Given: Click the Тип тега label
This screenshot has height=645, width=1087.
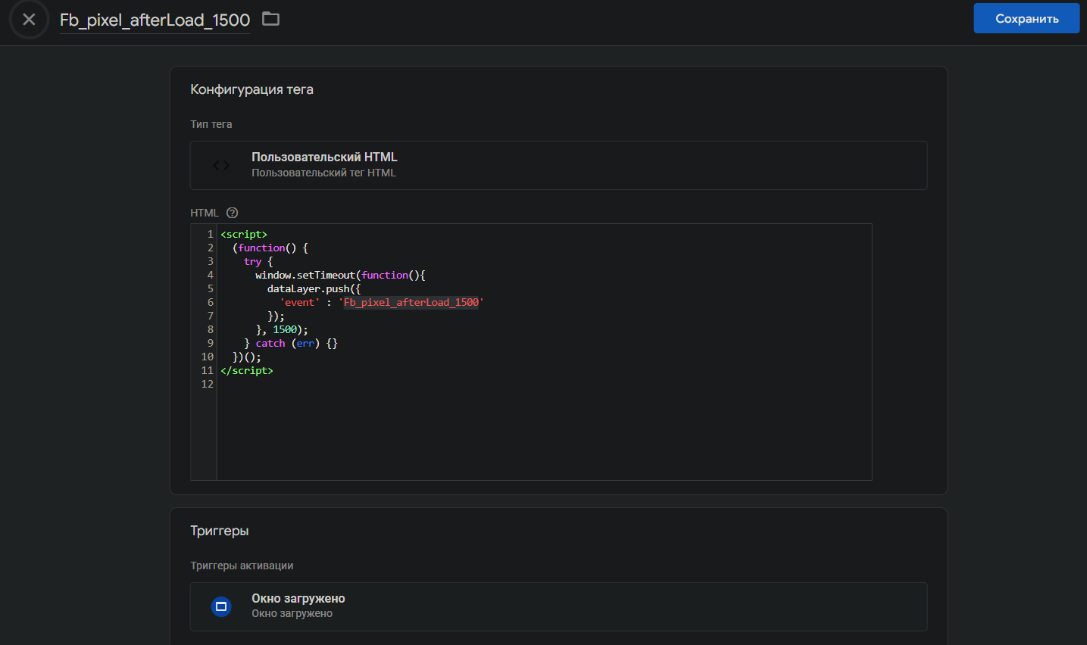Looking at the screenshot, I should coord(211,124).
